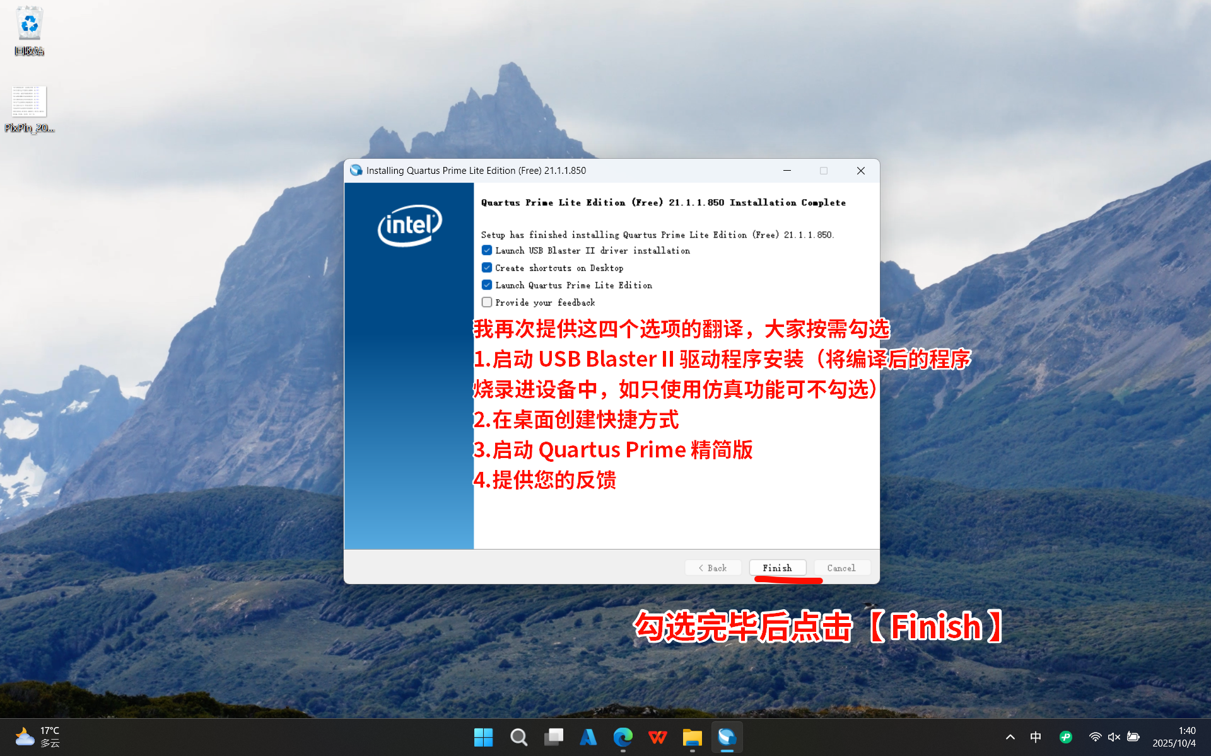Expand hidden system tray icons chevron

tap(1010, 737)
